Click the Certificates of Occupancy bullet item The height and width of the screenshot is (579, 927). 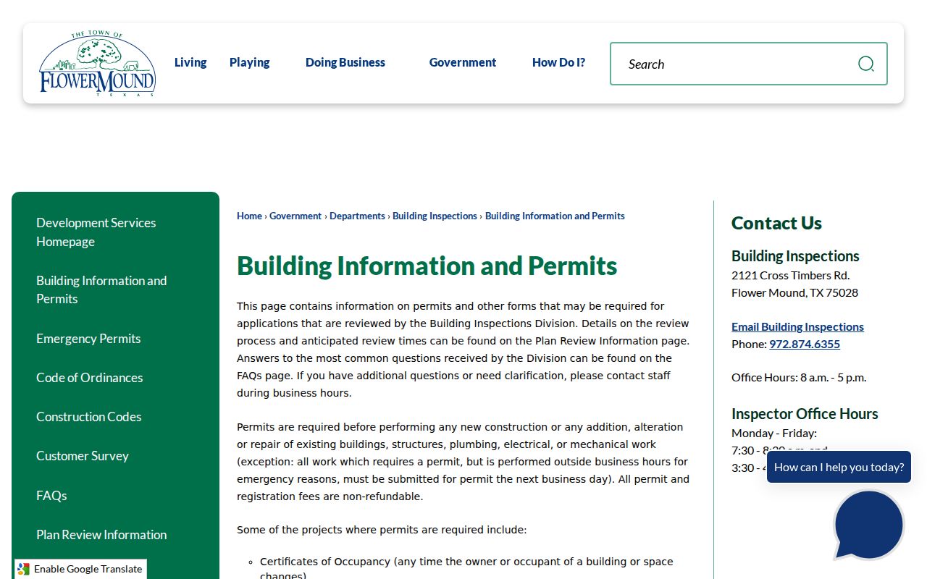coord(466,568)
